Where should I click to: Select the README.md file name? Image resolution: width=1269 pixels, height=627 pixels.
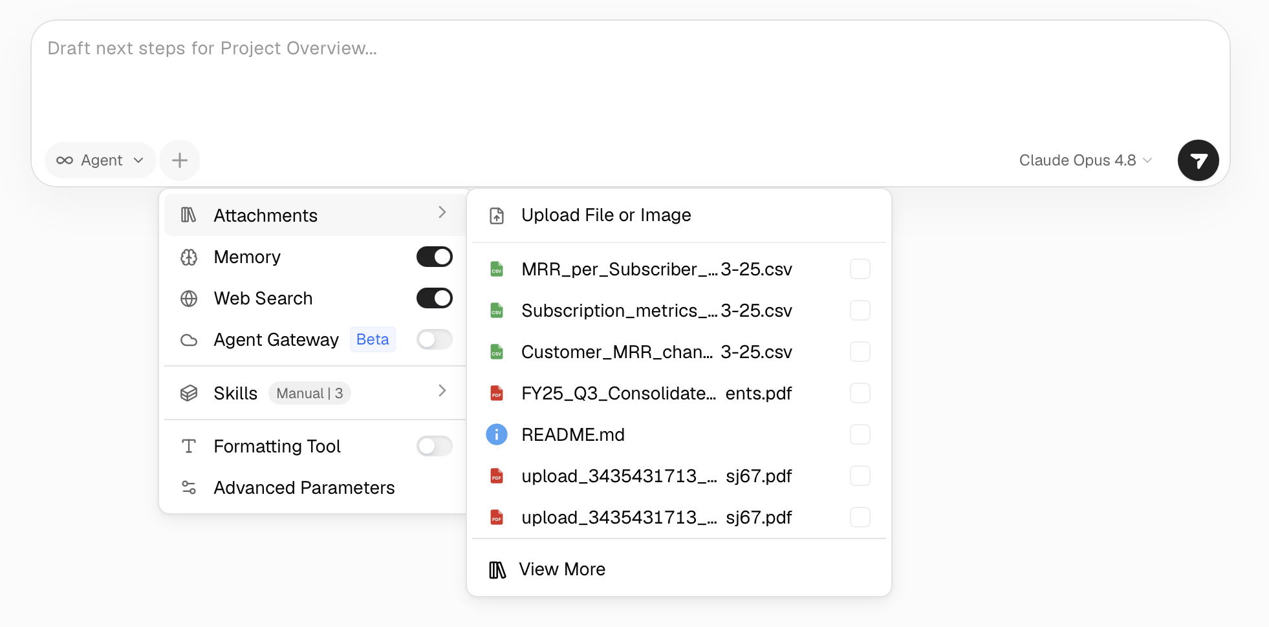(x=573, y=434)
